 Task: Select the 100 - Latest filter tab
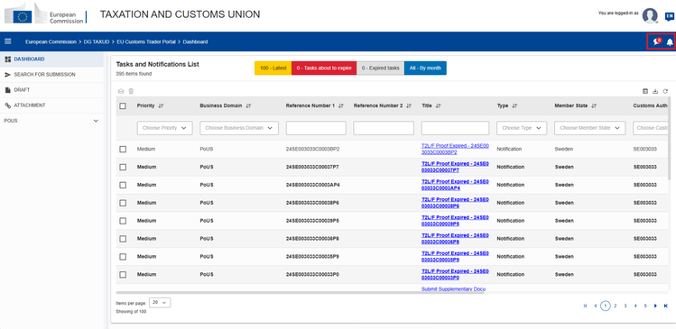[x=273, y=68]
